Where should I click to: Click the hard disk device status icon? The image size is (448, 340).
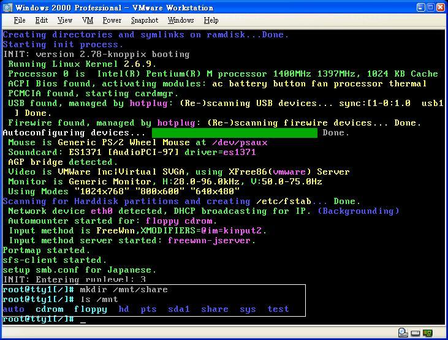pos(416,333)
